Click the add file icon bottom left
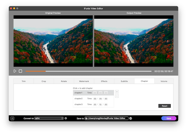The image size is (187, 133). 12,118
